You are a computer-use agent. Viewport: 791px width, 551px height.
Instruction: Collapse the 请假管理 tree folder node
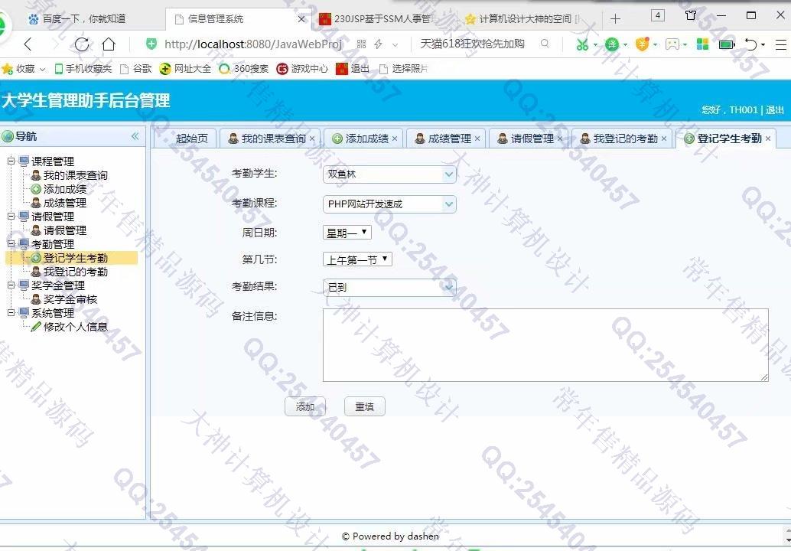point(11,216)
